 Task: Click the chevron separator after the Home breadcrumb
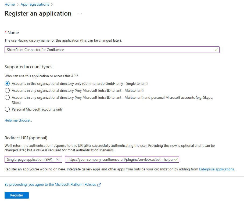18,5
